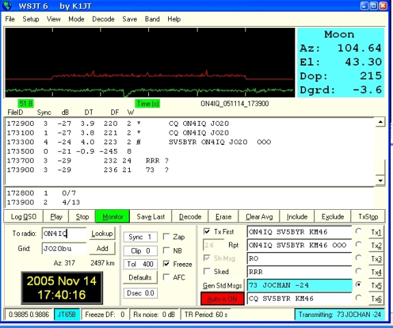Click the decode list scroll down arrow
393x328 pixels.
click(380, 180)
